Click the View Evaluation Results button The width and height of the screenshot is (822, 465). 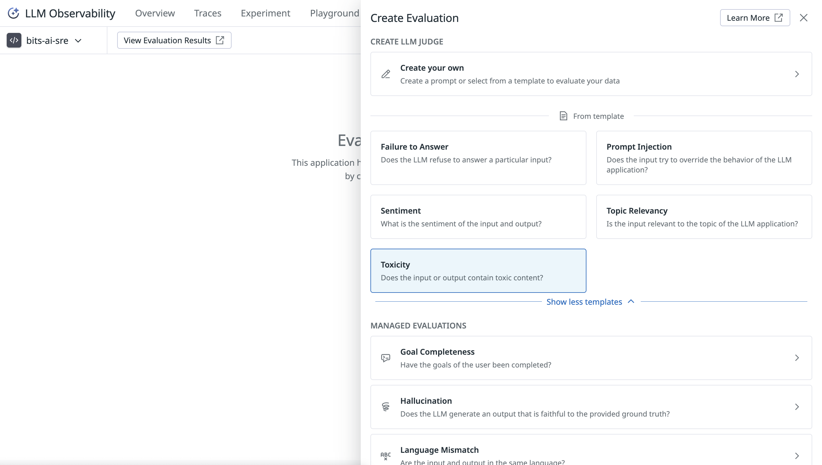[x=174, y=40]
